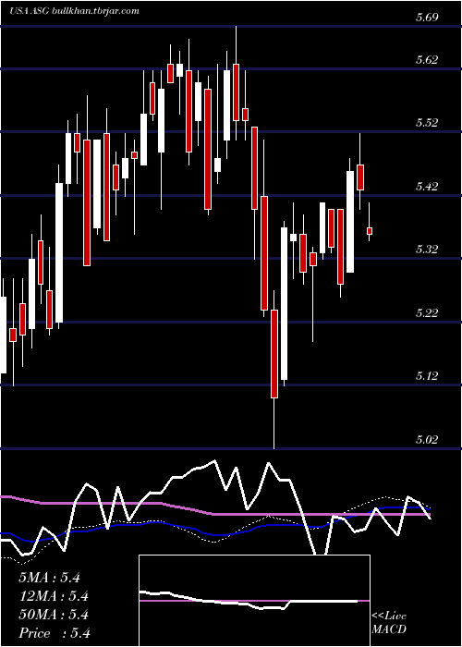Select the 5.12 price axis label
This screenshot has width=462, height=647.
pyautogui.click(x=427, y=376)
